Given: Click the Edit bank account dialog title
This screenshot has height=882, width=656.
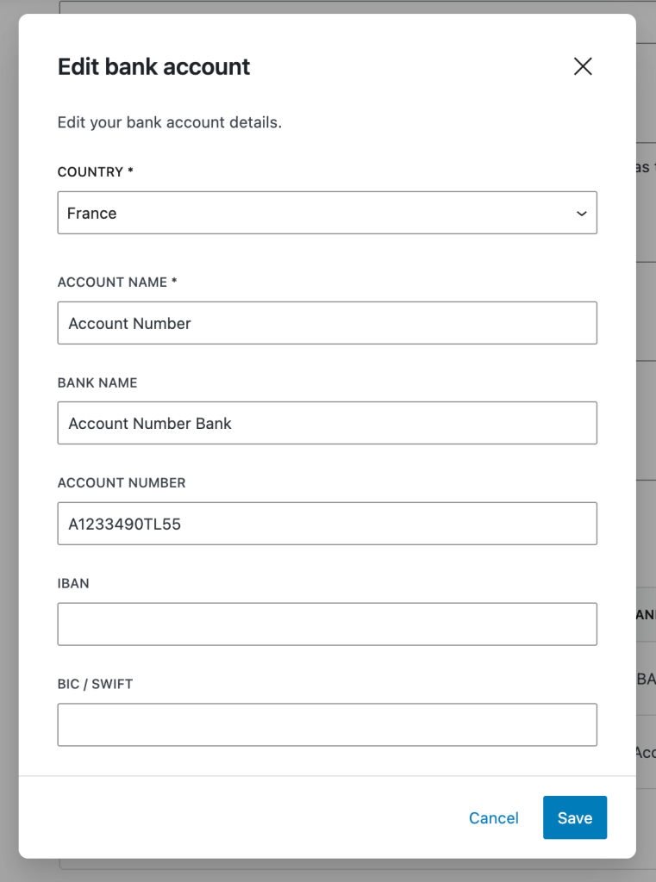Looking at the screenshot, I should click(153, 66).
